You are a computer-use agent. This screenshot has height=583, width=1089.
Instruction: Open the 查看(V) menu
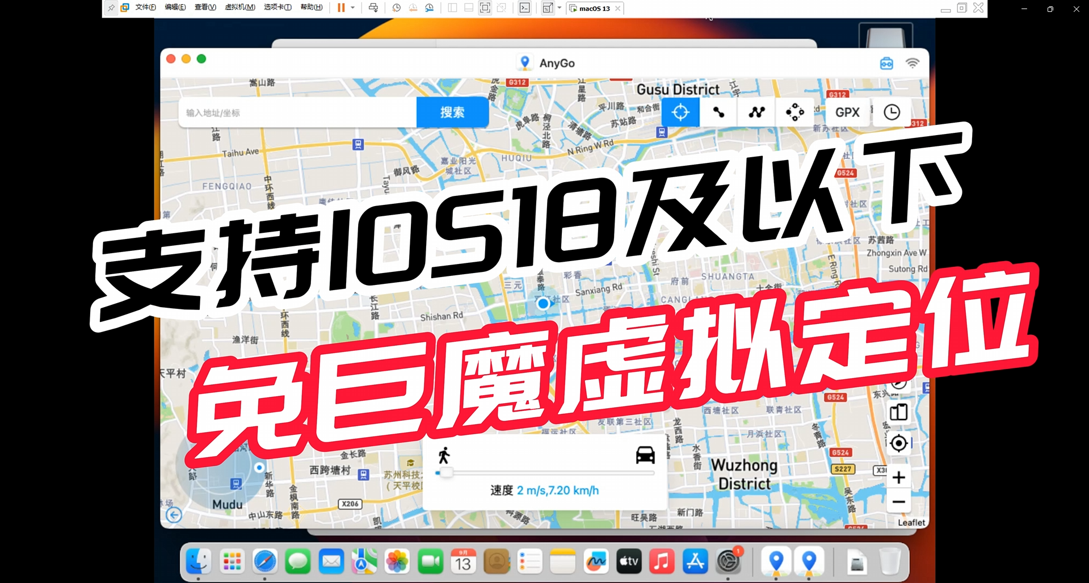pyautogui.click(x=205, y=7)
